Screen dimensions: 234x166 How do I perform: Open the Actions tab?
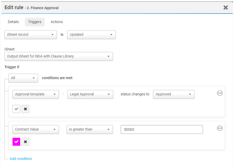[57, 22]
